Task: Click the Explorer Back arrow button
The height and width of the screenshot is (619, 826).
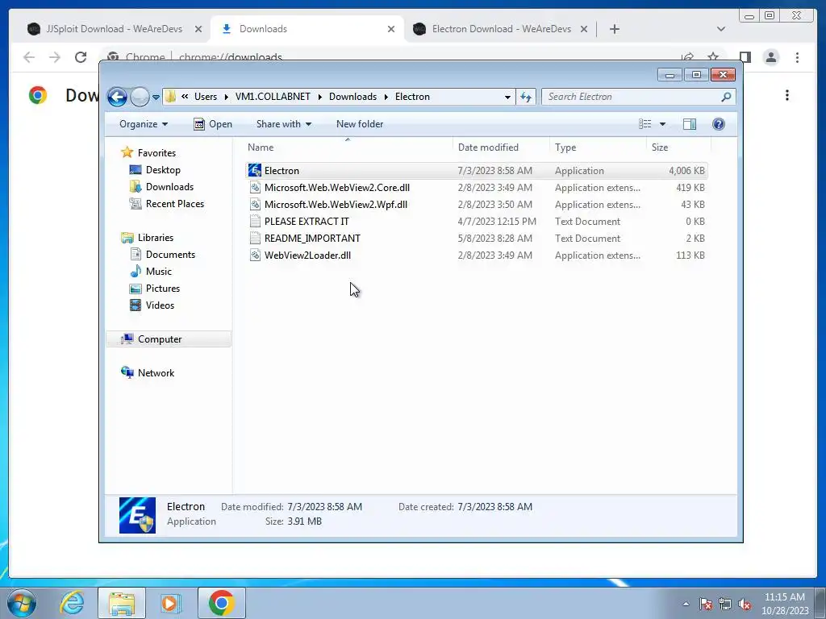Action: point(117,97)
